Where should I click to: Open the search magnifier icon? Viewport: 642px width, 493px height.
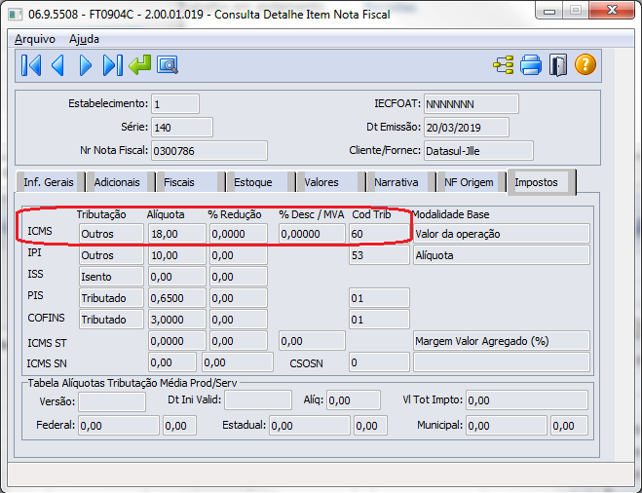click(168, 64)
